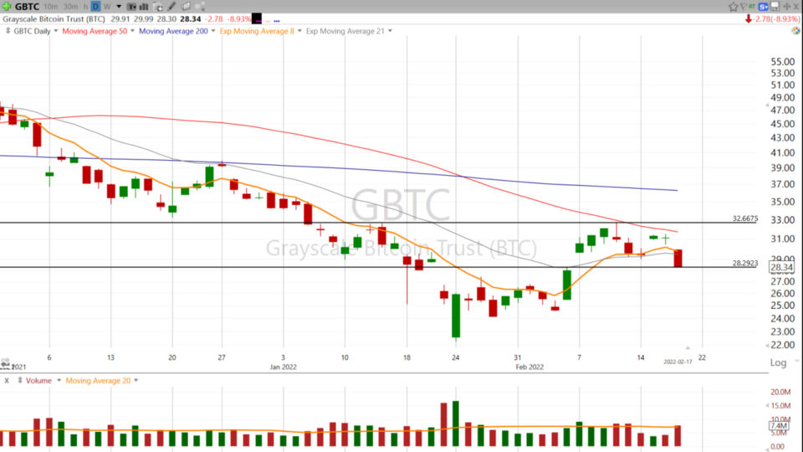Close the Volume pane with X
The height and width of the screenshot is (452, 803).
point(7,380)
